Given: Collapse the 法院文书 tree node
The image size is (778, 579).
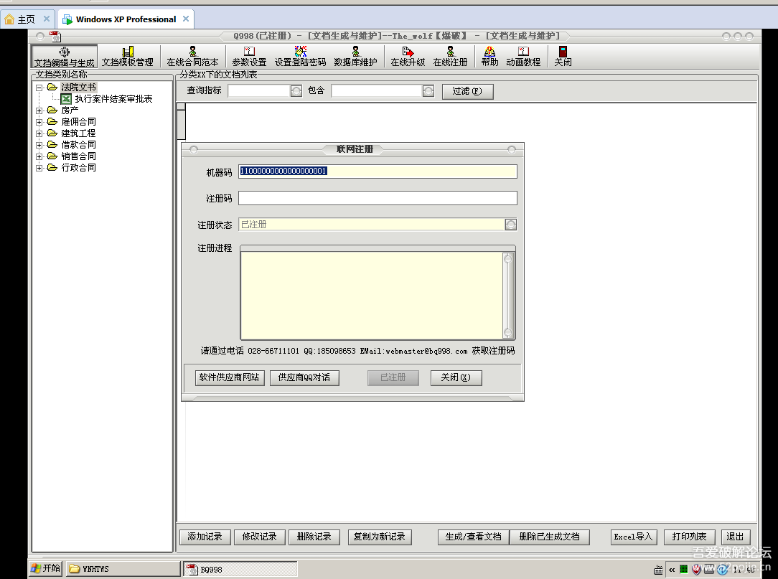Looking at the screenshot, I should [x=39, y=88].
